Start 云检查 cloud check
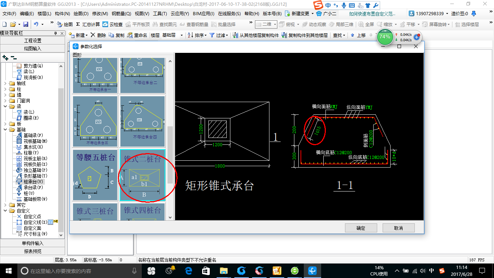494x278 pixels. click(x=112, y=24)
